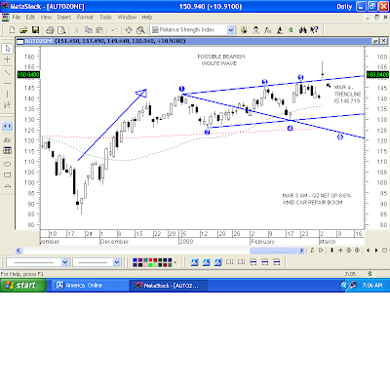Click the horizontal chart scrollbar thumb
390x390 pixels.
[273, 251]
